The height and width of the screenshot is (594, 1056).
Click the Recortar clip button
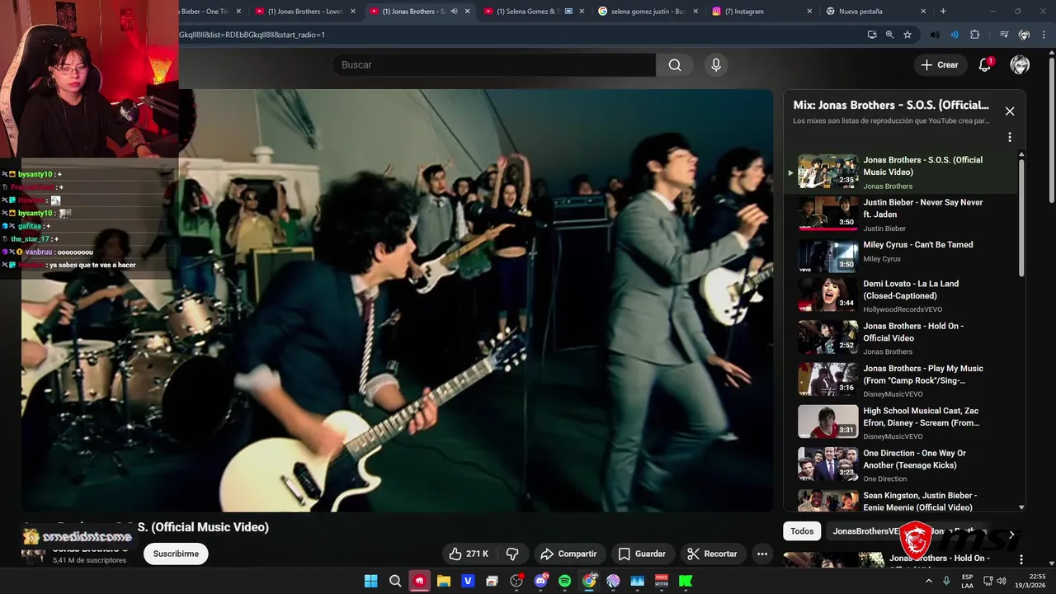click(x=712, y=554)
